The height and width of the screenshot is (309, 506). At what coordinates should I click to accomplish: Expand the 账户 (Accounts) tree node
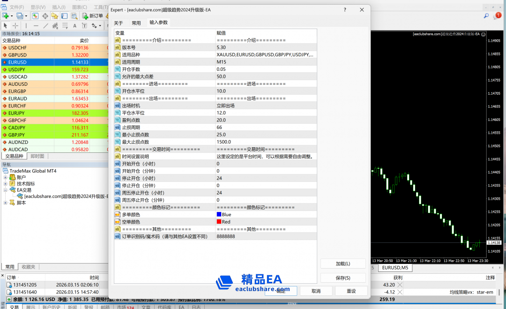click(6, 177)
